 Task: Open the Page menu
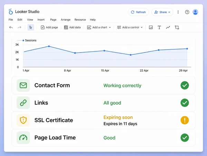[x=53, y=20]
